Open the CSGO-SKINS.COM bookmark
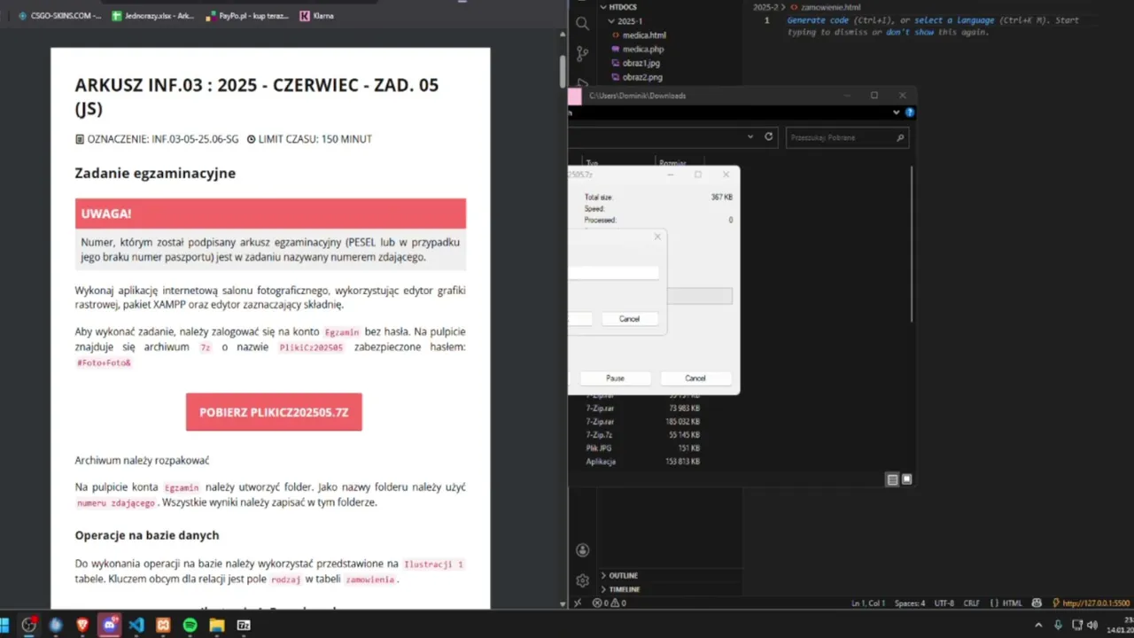 59,15
